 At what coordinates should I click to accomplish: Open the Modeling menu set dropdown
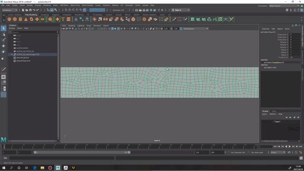(9, 10)
